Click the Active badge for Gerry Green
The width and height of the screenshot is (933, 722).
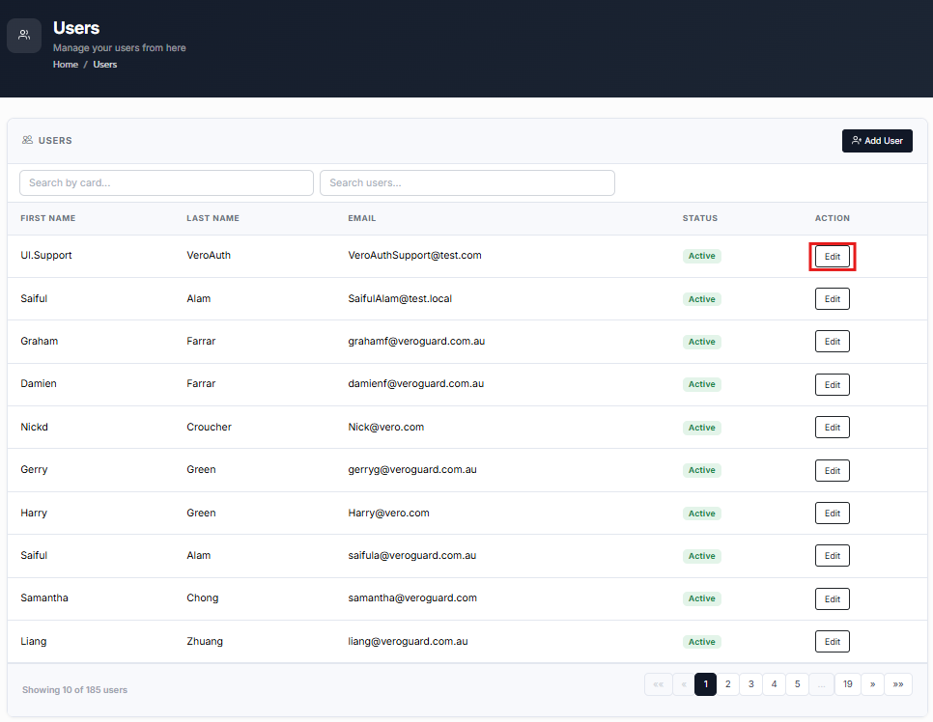click(x=701, y=470)
